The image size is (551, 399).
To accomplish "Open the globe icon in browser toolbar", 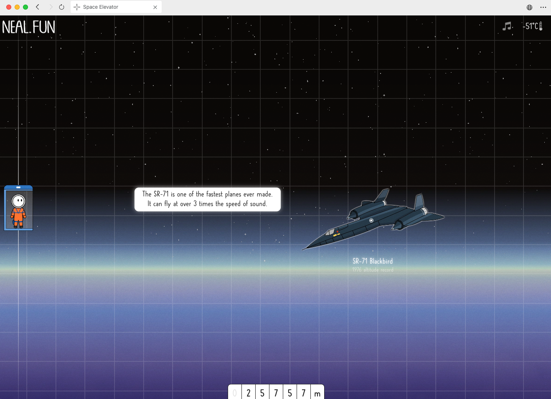I will click(529, 7).
